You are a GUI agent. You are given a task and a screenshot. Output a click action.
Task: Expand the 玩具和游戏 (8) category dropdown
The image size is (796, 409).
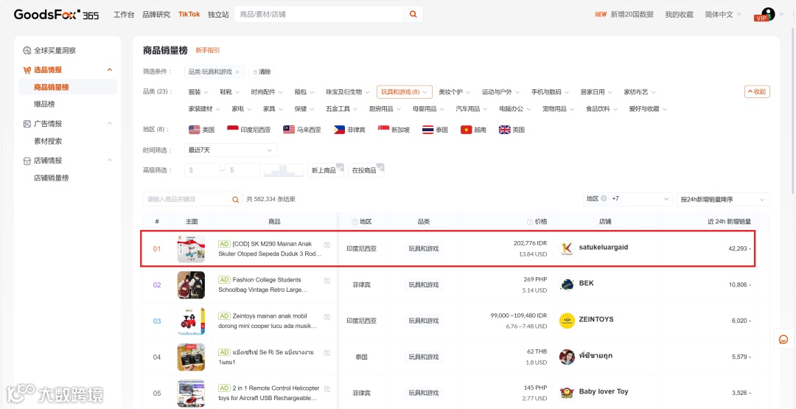[x=404, y=92]
